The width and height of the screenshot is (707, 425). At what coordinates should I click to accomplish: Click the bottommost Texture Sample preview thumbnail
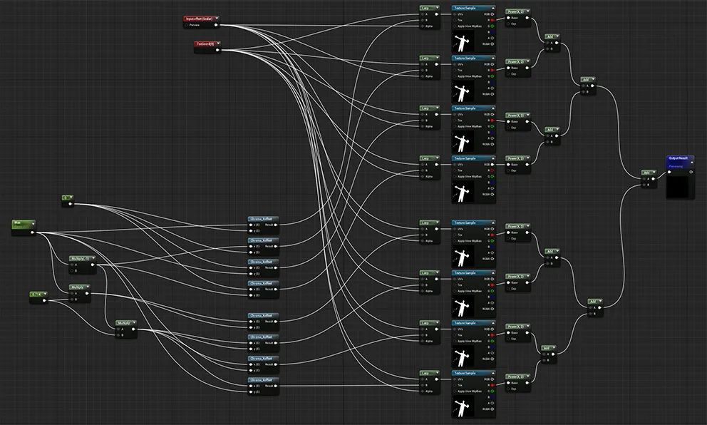pos(463,406)
